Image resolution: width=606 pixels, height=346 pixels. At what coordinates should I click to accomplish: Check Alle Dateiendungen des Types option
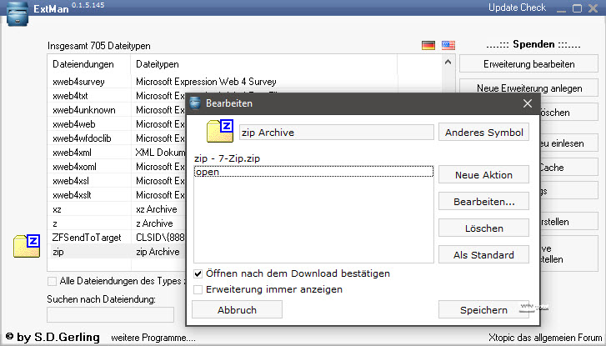click(x=52, y=281)
